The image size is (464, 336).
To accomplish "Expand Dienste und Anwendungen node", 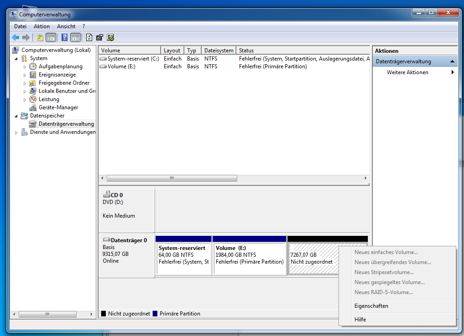I will (16, 132).
